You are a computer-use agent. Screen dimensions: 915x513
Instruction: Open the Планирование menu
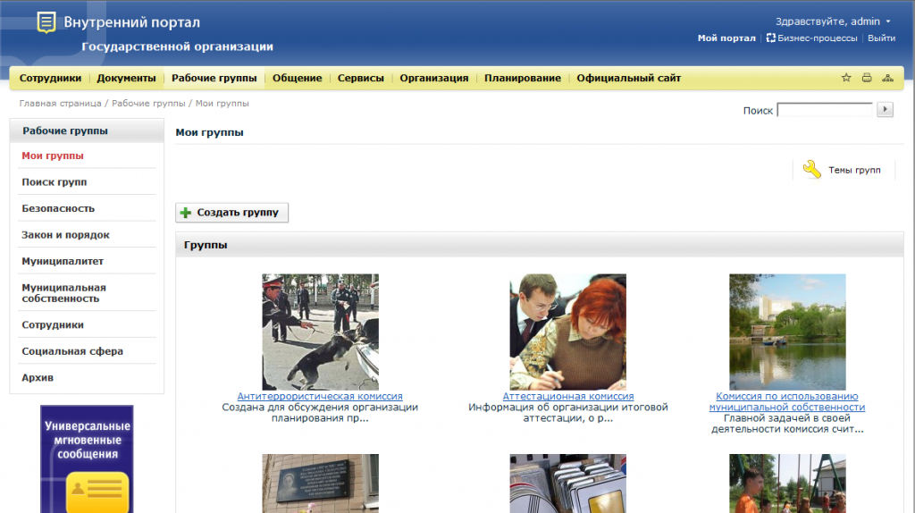click(523, 78)
